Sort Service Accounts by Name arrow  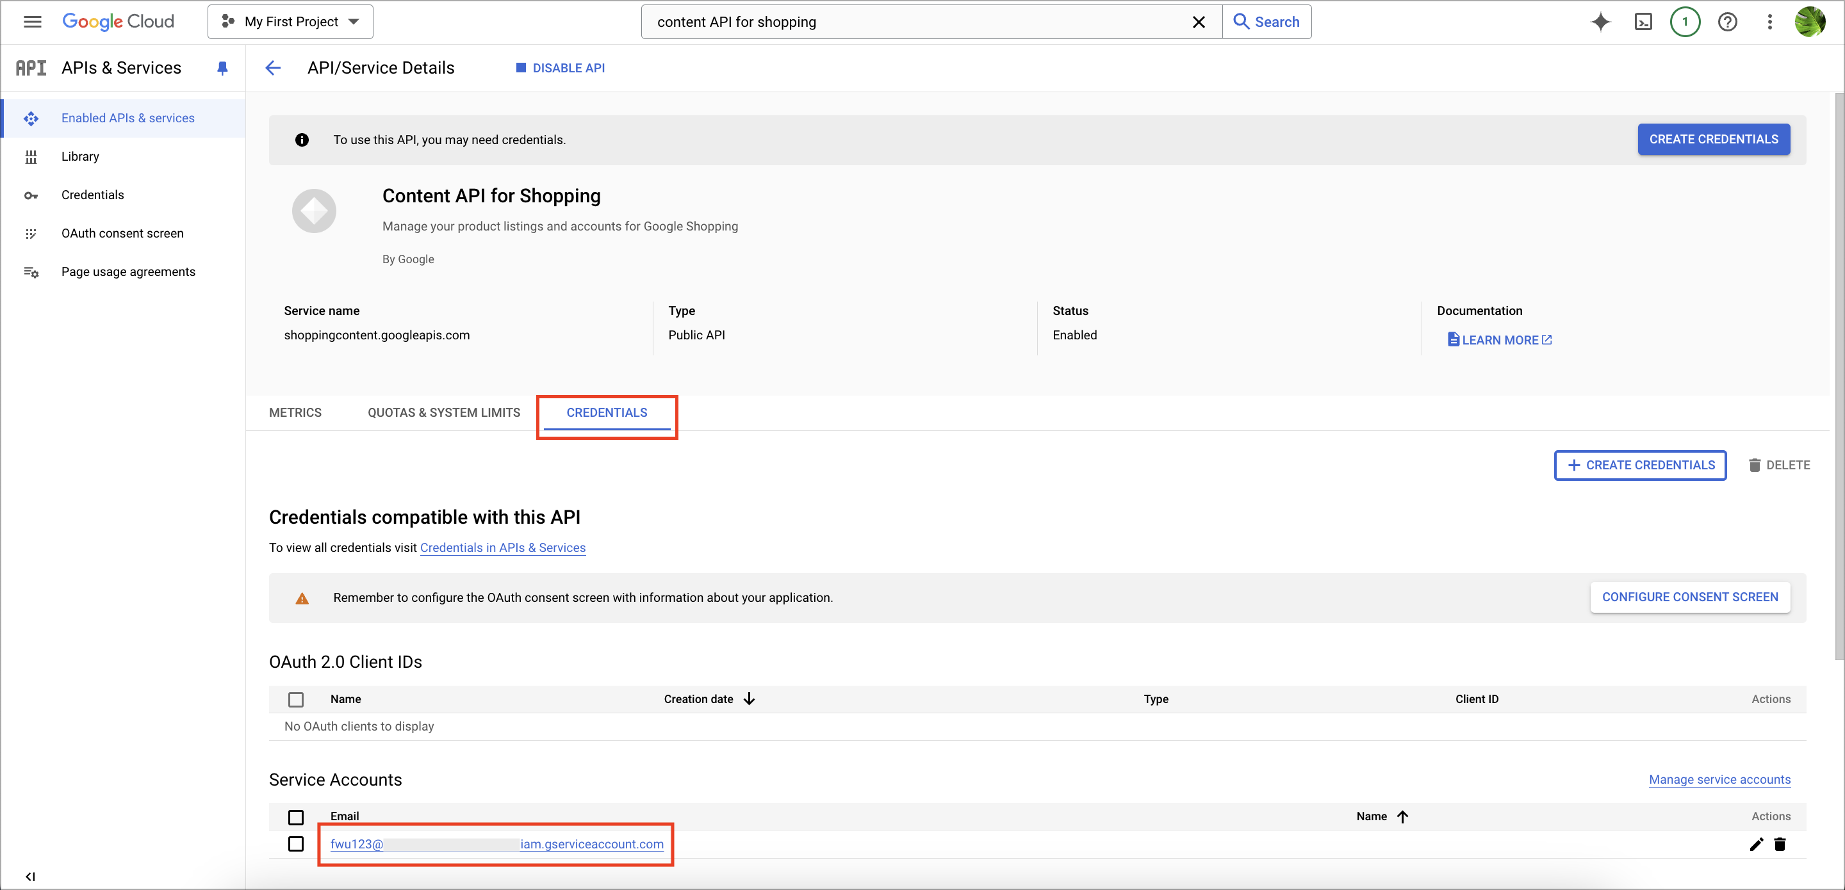tap(1402, 817)
